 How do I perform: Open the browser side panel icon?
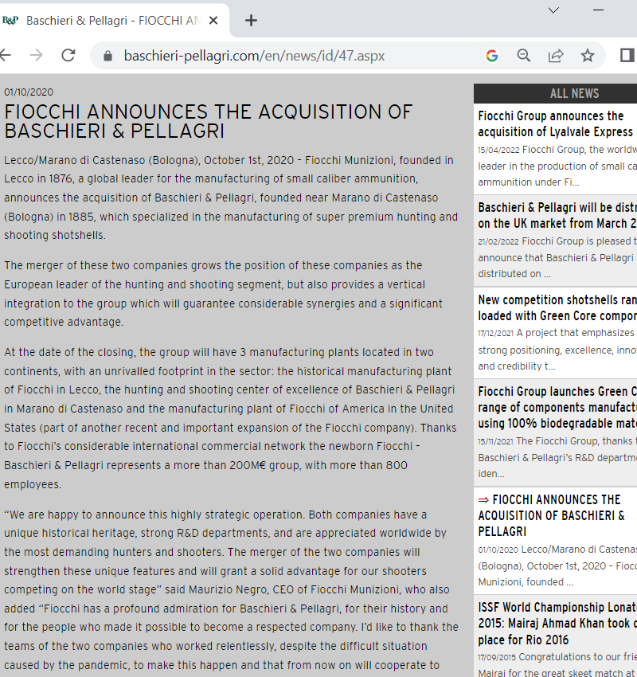tap(627, 55)
